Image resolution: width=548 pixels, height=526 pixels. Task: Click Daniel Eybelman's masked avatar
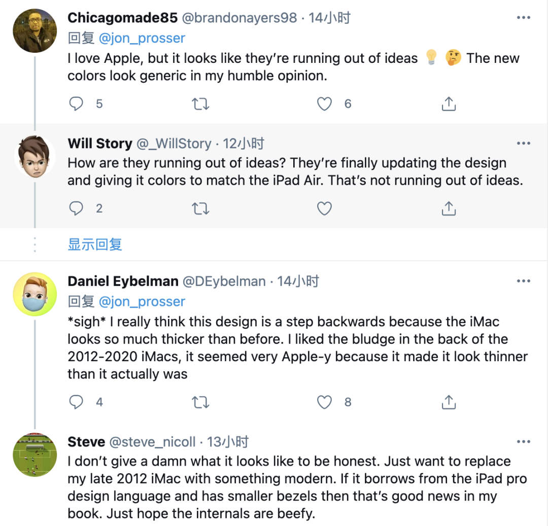(35, 294)
